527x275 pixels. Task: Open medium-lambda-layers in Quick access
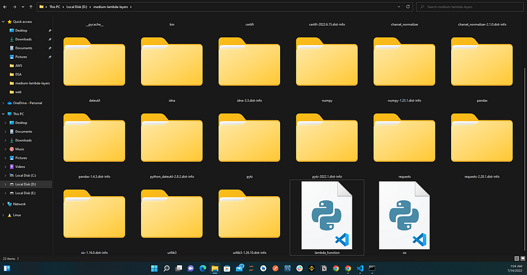tap(30, 83)
